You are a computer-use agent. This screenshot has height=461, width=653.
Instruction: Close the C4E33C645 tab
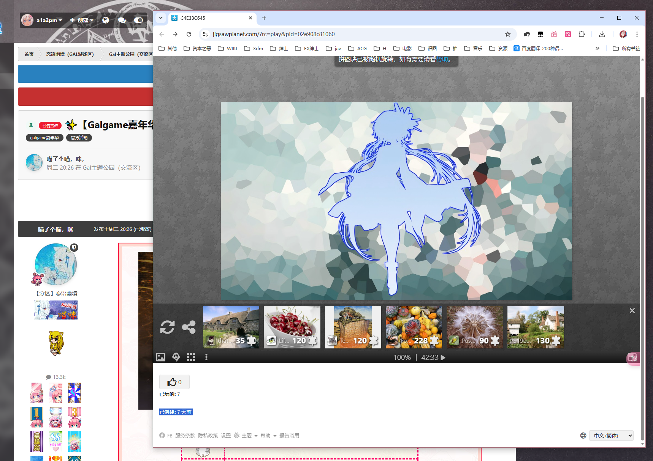click(250, 18)
